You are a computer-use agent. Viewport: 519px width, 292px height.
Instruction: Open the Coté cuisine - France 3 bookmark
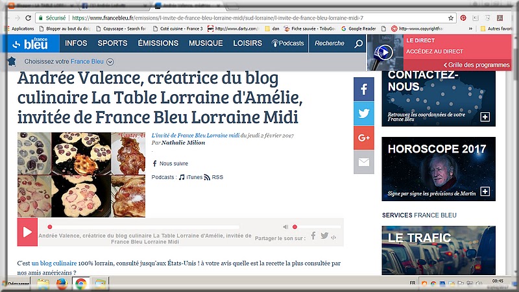178,29
